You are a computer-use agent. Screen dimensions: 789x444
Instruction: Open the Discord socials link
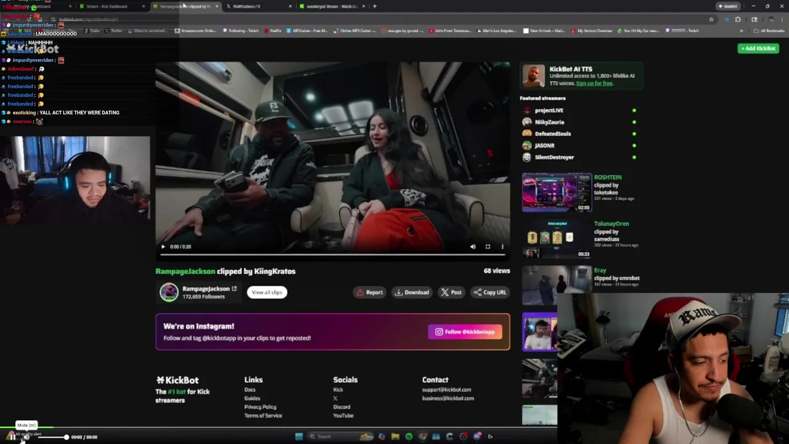[341, 407]
